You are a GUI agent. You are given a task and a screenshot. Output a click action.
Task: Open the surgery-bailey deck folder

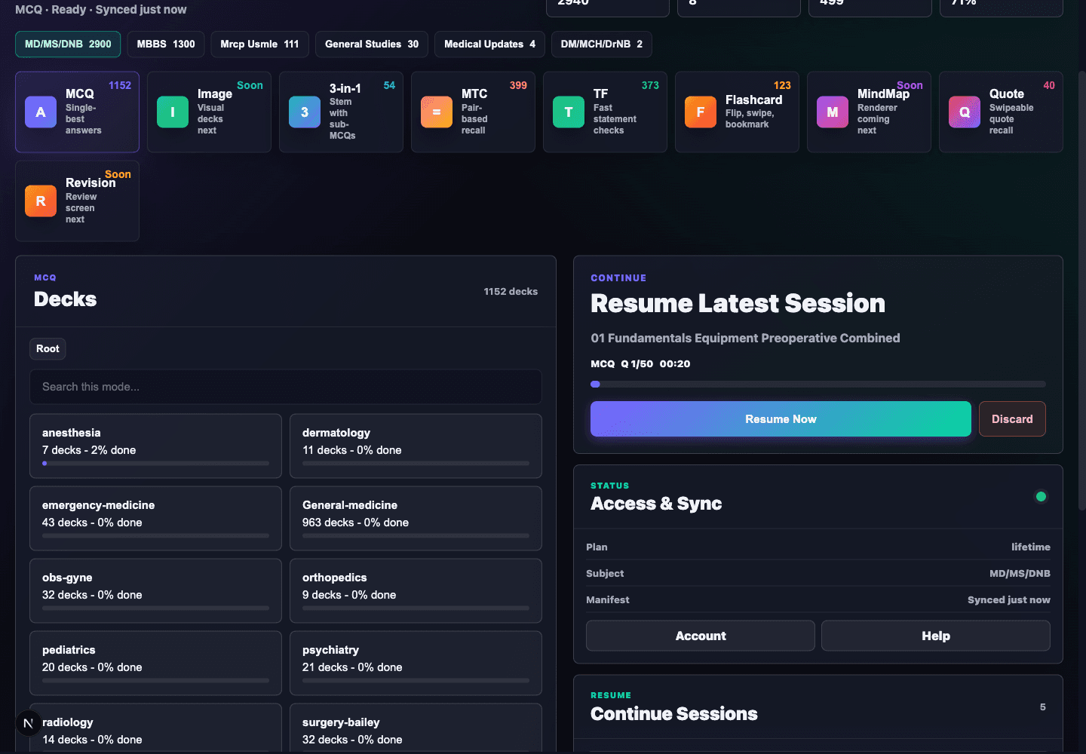click(416, 728)
